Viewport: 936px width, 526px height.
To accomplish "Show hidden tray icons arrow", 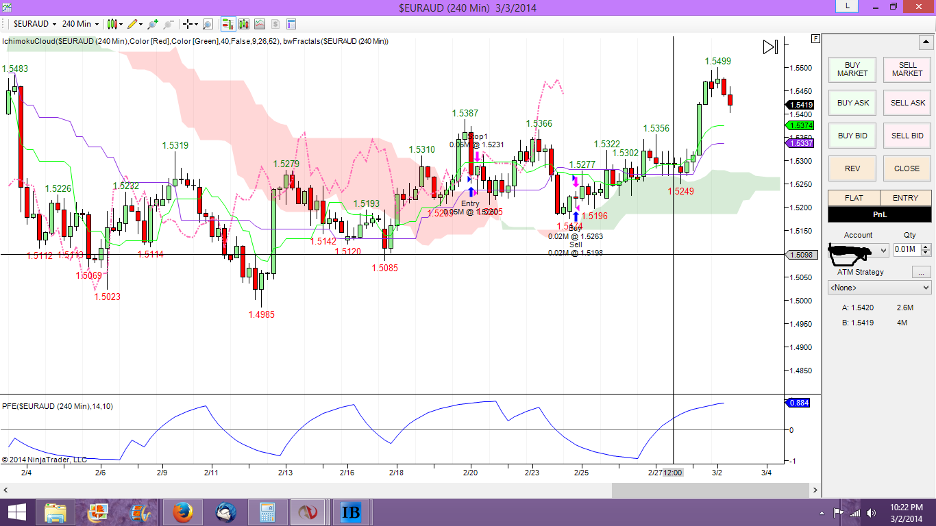I will 823,512.
